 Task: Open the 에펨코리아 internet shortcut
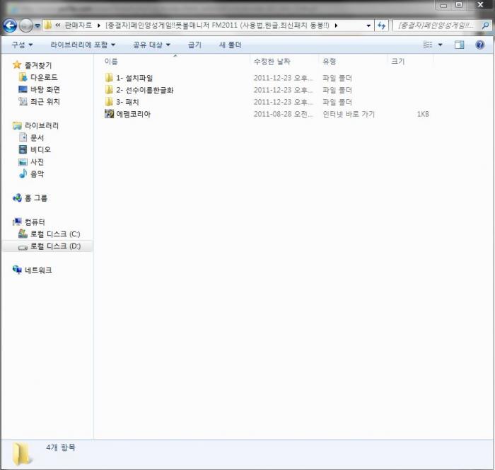[x=133, y=114]
